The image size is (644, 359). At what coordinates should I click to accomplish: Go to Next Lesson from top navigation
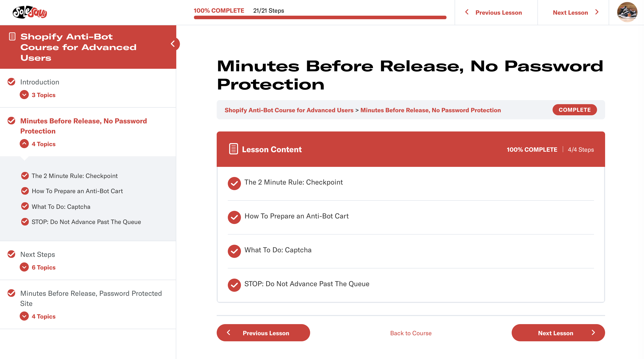point(570,12)
